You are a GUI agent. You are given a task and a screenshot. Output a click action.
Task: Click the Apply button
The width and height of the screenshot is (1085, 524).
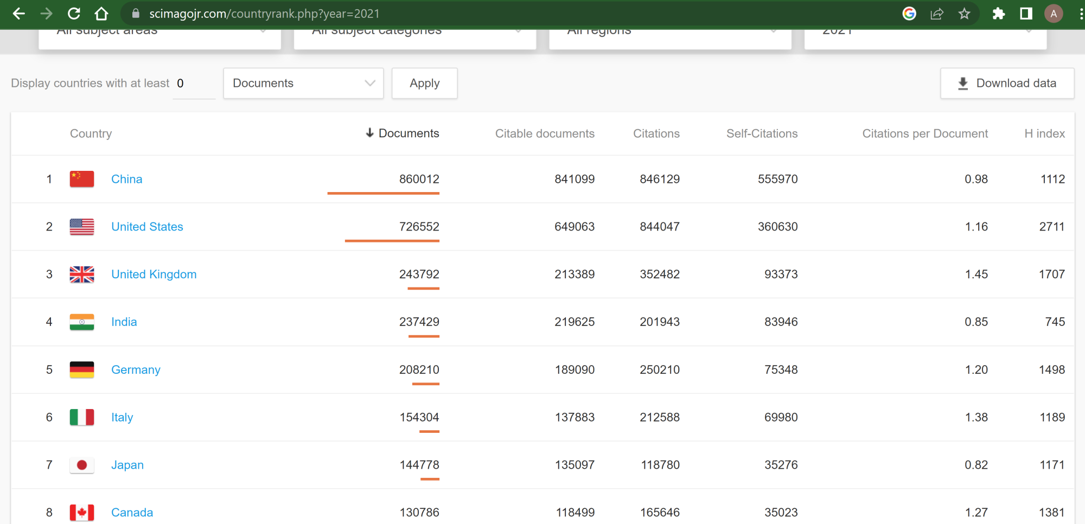pos(425,83)
